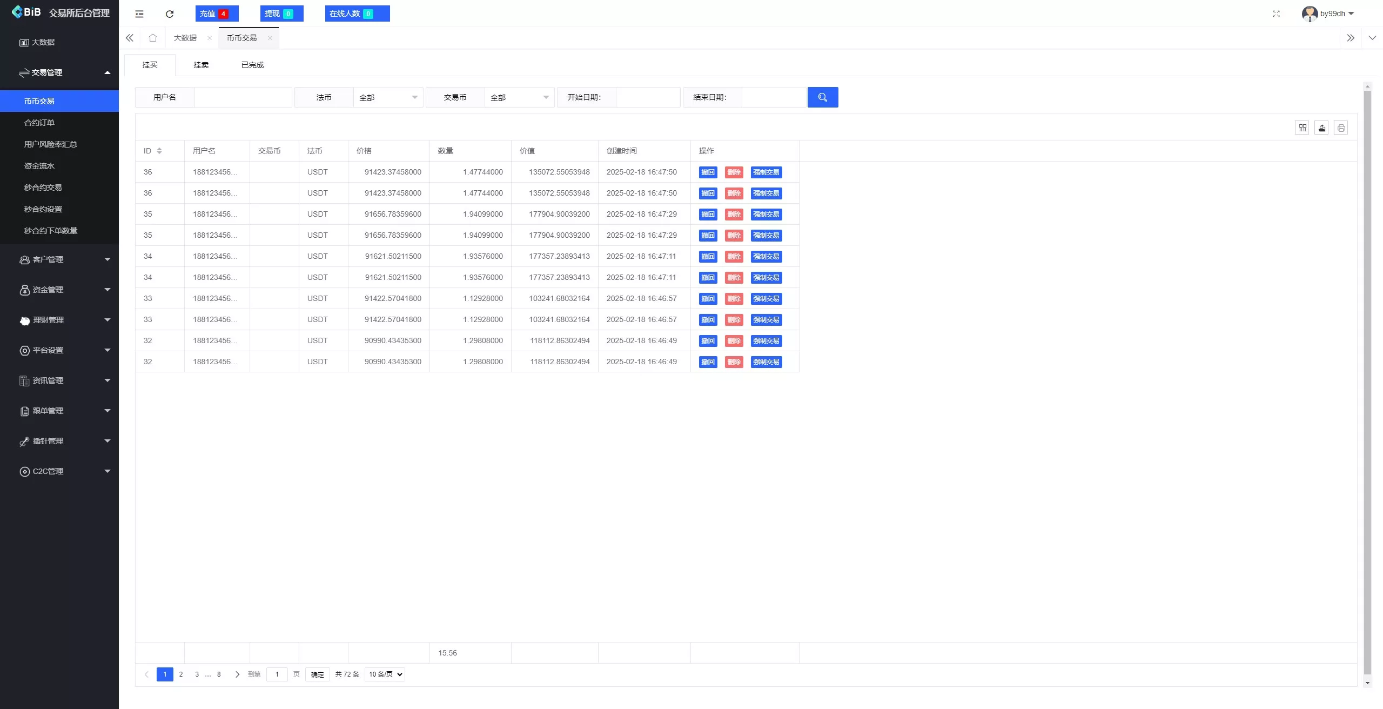The width and height of the screenshot is (1383, 709).
Task: Go to page 3 in pagination
Action: pos(197,674)
